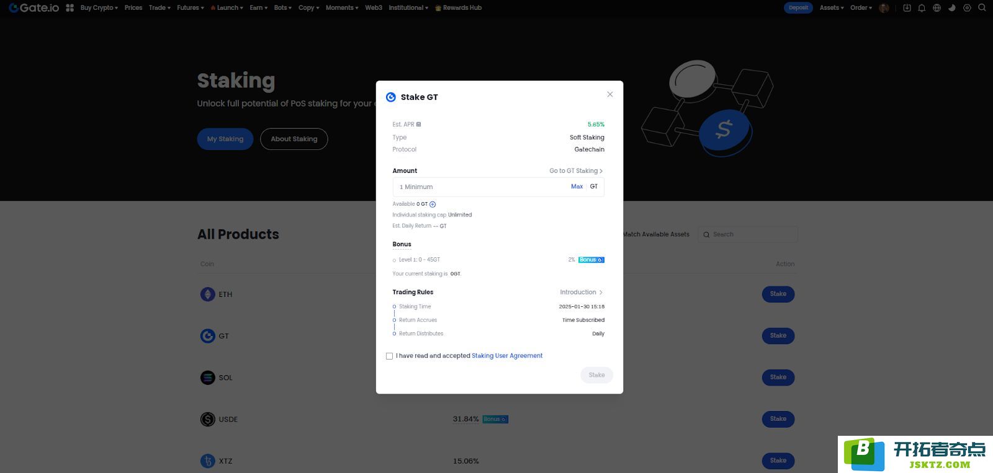Click the XTZ coin icon
This screenshot has height=473, width=993.
point(208,461)
